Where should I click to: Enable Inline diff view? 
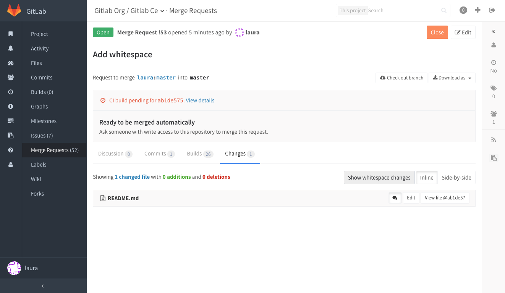coord(427,177)
